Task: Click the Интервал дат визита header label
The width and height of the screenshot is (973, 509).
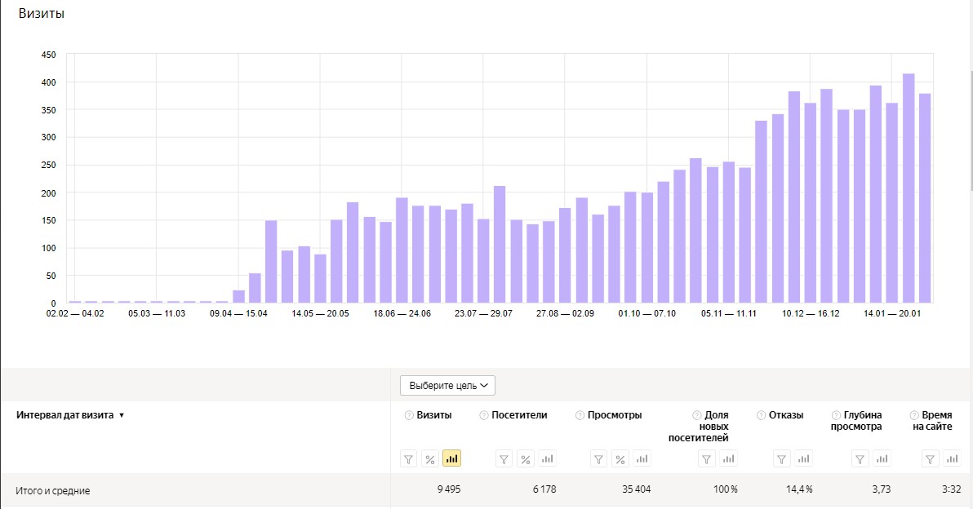Action: (65, 415)
